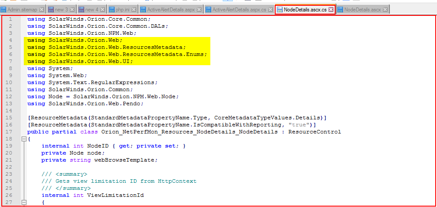The image size is (437, 207).
Task: Click 'private Node node;' line
Action: pyautogui.click(x=73, y=153)
